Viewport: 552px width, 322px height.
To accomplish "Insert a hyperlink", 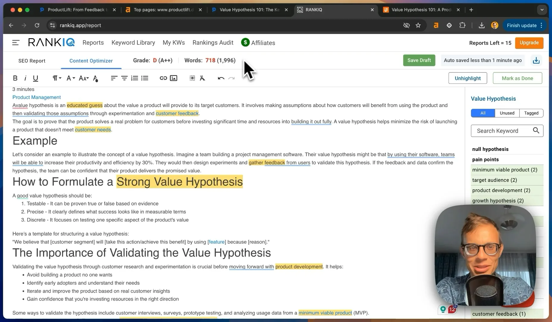I will (x=163, y=78).
